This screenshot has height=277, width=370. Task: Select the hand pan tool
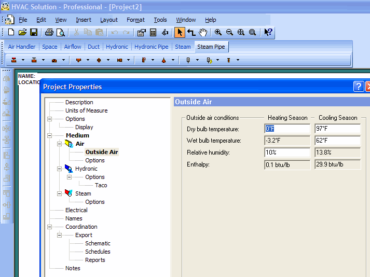203,32
